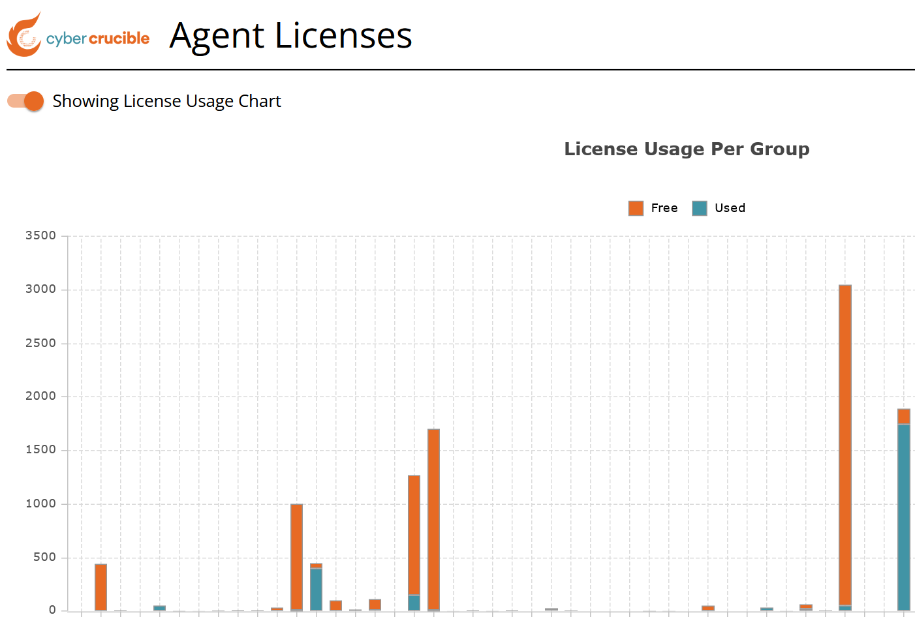
Task: Click the small orange bar near 100
Action: (x=336, y=605)
